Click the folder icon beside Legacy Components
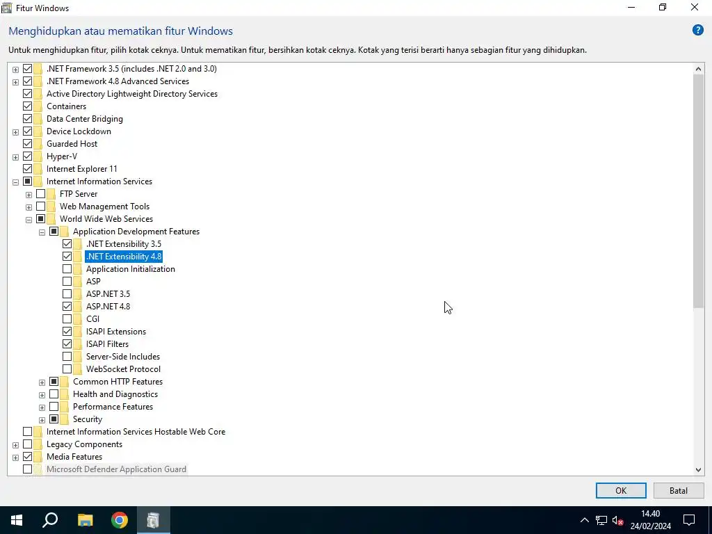Image resolution: width=712 pixels, height=534 pixels. [38, 444]
